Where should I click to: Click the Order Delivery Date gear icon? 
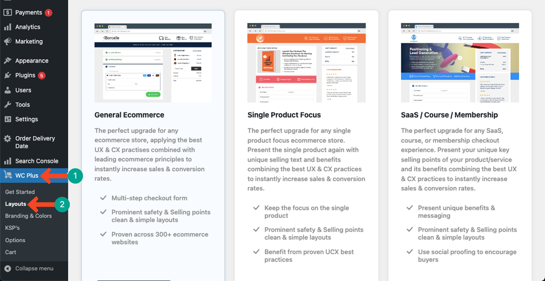8,139
